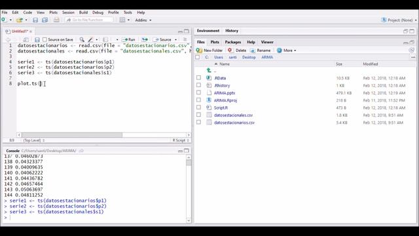Close the Untitled1 tab with its x
The height and width of the screenshot is (236, 419).
pyautogui.click(x=31, y=31)
